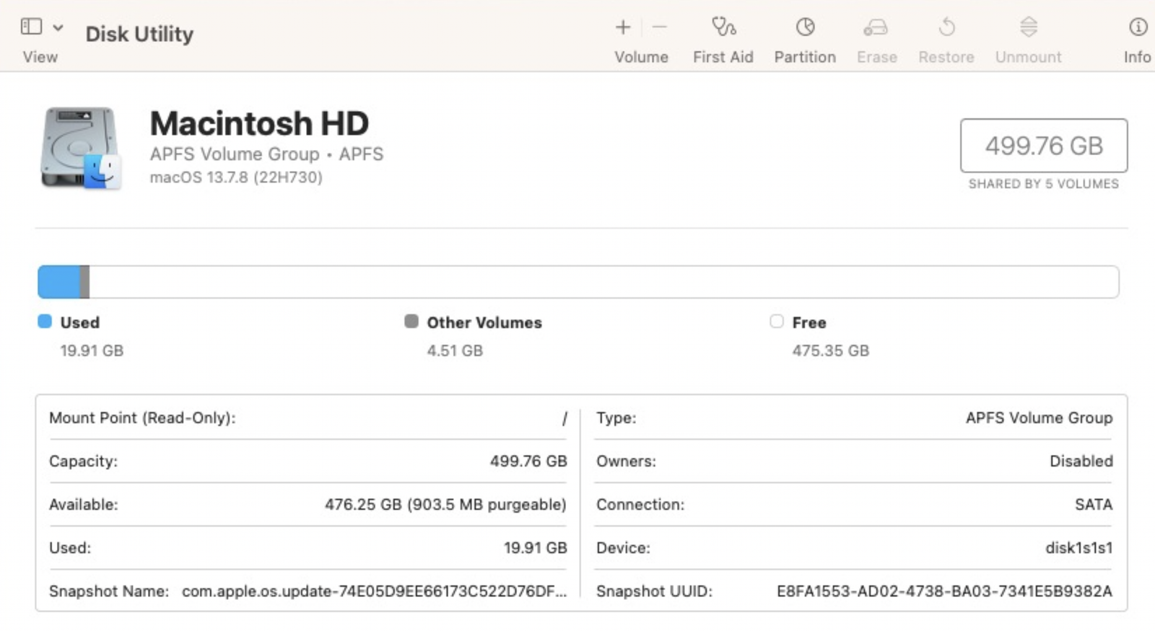Click the Unmount eject icon
The image size is (1155, 631).
[x=1029, y=27]
